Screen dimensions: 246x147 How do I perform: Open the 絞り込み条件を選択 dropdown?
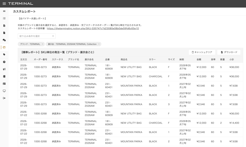(x=37, y=36)
